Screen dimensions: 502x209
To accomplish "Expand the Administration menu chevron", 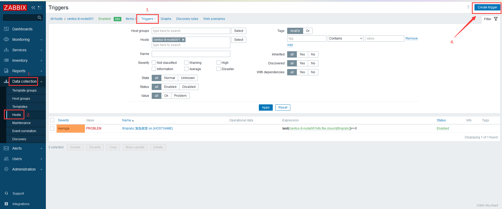I will tap(41, 170).
